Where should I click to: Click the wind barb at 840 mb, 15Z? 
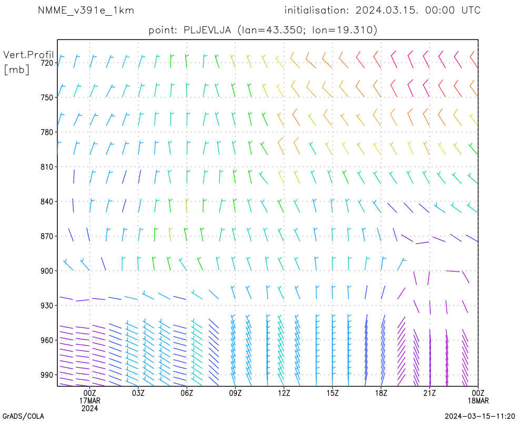[x=332, y=205]
